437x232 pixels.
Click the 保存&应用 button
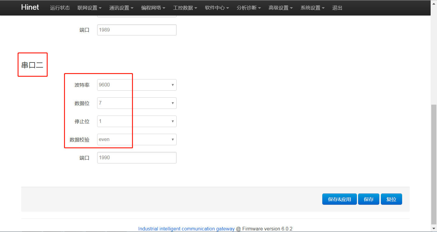pos(339,199)
